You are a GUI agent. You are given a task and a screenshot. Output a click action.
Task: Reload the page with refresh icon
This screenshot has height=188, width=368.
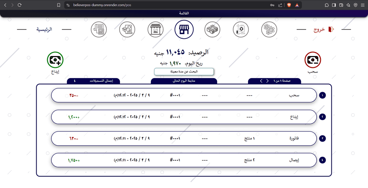tap(20, 5)
